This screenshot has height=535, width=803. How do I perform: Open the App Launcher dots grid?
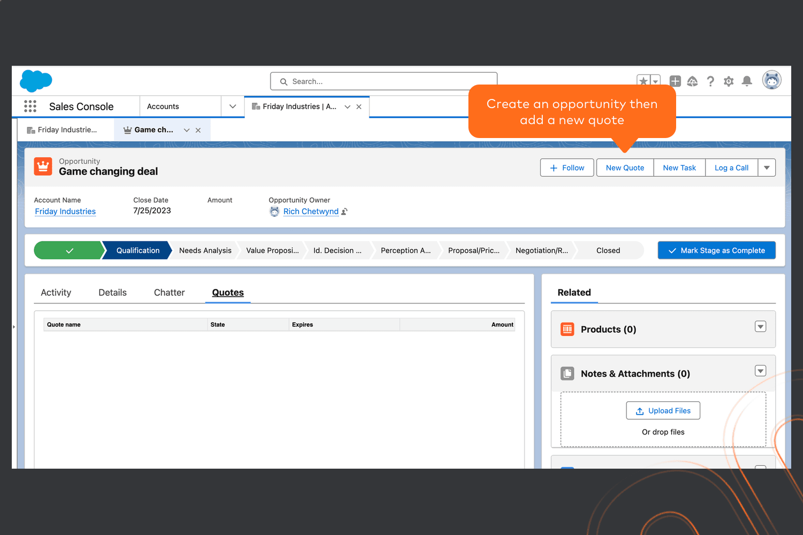[x=31, y=106]
